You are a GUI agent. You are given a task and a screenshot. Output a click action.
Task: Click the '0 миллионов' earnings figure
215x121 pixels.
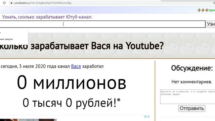(x=72, y=83)
